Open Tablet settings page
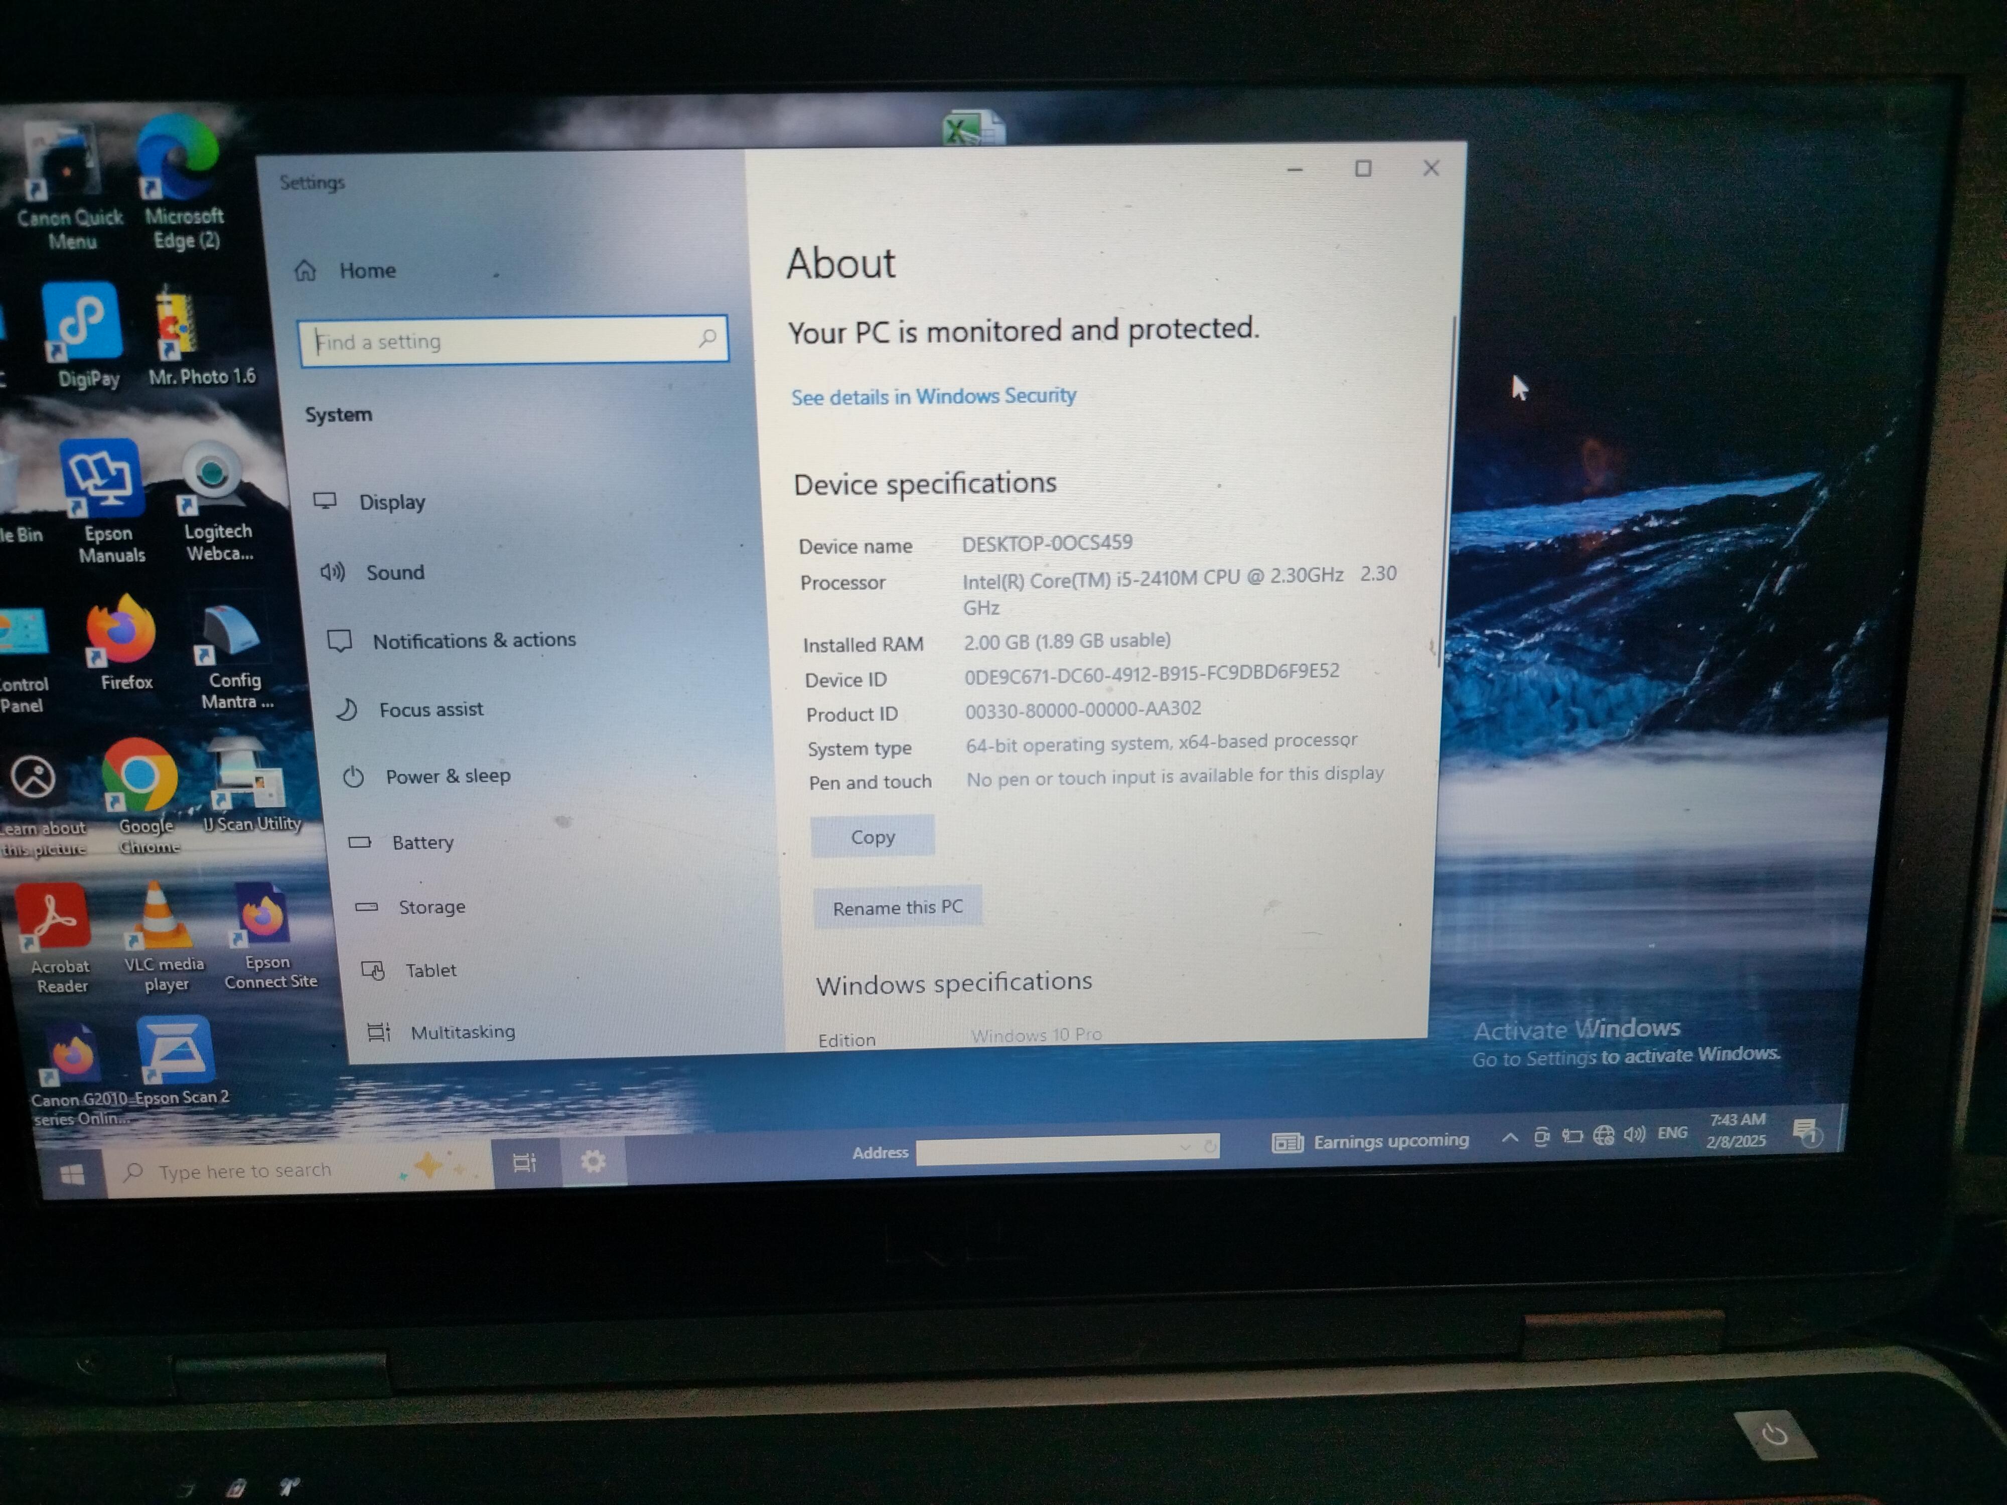Screen dimensions: 2007x1505 click(x=409, y=970)
